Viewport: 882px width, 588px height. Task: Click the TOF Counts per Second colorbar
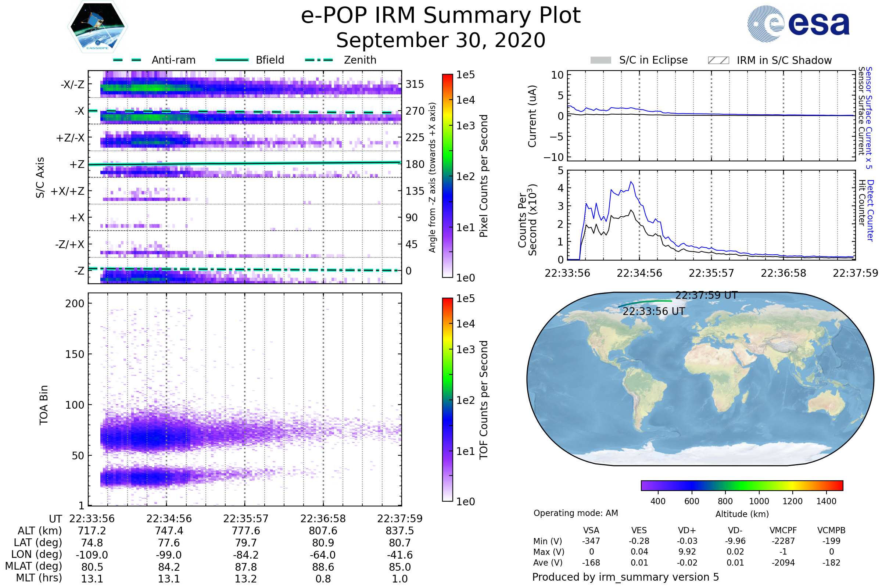click(x=447, y=399)
